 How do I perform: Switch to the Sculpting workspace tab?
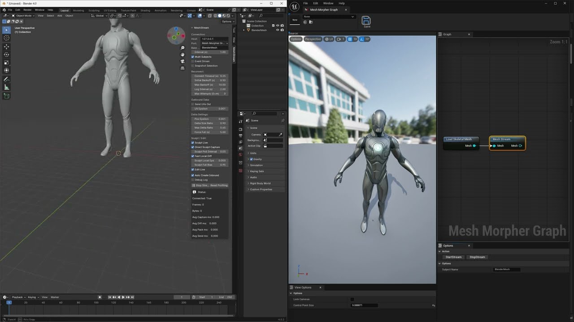[94, 10]
